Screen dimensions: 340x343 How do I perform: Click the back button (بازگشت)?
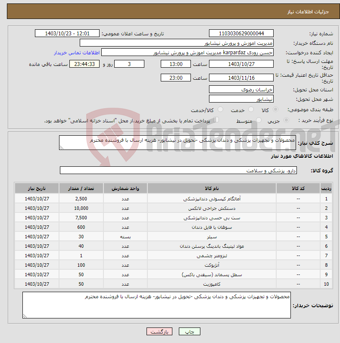click(159, 331)
